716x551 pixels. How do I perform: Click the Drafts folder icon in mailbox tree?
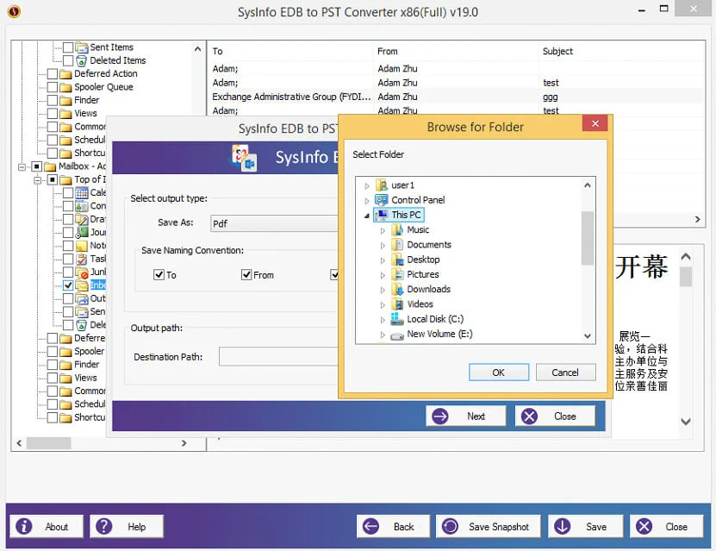click(x=82, y=219)
